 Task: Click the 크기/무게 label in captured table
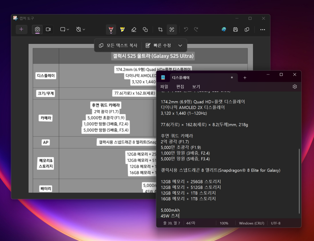(x=46, y=93)
